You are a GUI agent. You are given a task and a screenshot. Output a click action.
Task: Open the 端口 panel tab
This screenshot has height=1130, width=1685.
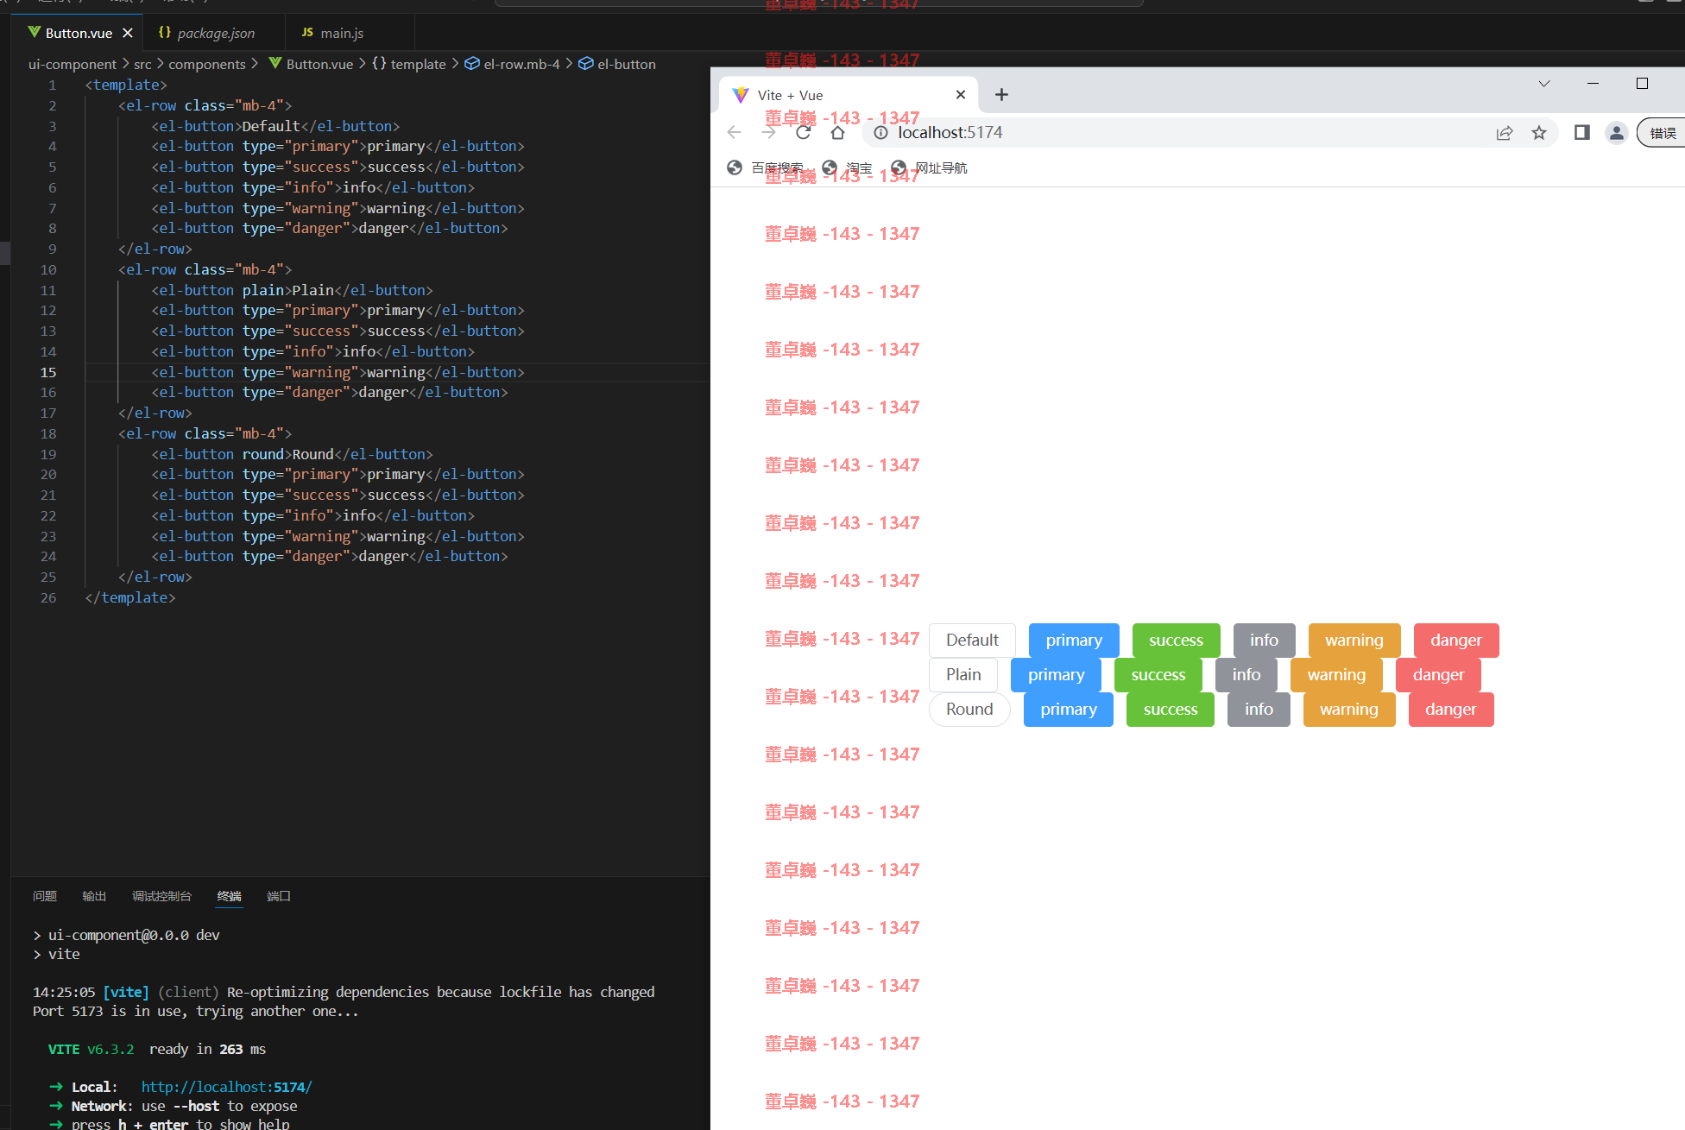click(279, 896)
